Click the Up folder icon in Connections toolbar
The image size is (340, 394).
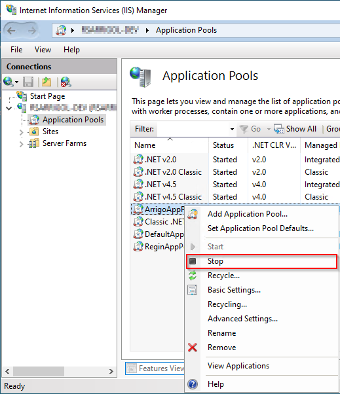click(x=47, y=82)
